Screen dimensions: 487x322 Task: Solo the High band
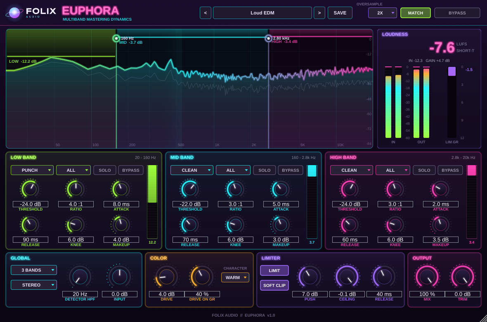[424, 170]
